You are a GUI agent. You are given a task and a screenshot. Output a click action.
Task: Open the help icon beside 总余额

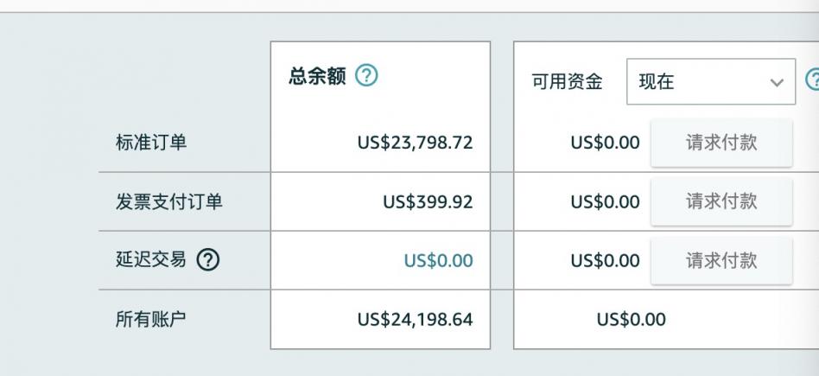click(366, 76)
